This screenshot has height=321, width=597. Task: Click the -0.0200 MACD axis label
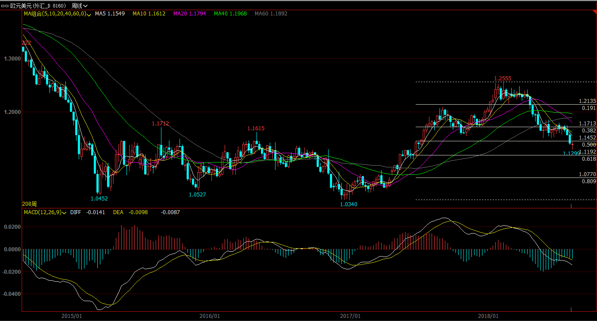(11, 272)
